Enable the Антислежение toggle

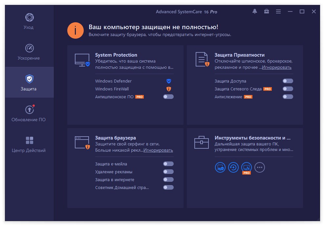(x=288, y=97)
